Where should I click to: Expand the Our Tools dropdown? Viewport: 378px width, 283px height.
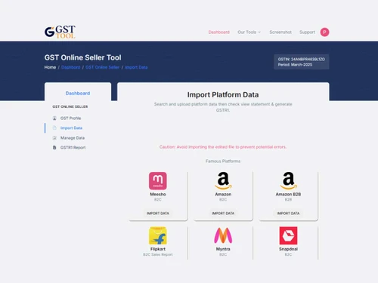coord(249,32)
